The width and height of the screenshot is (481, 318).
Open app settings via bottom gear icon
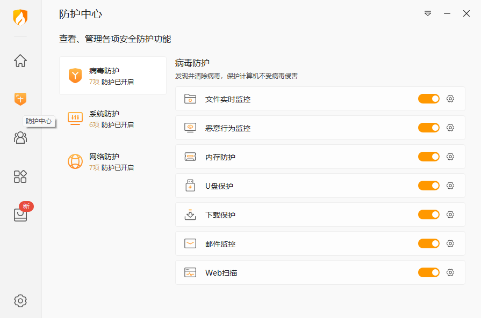tap(20, 301)
